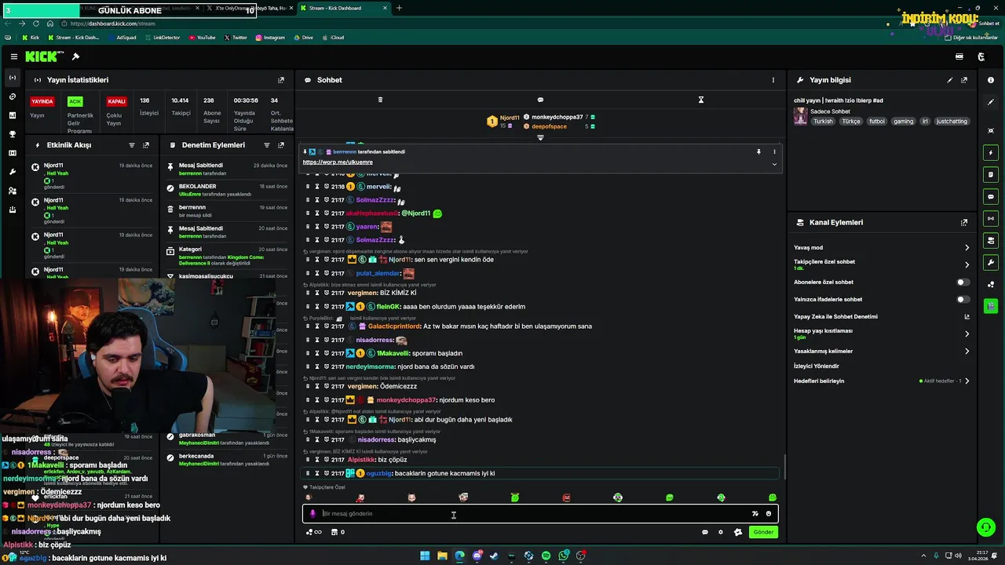The image size is (1005, 565).
Task: Open Steam from the taskbar
Action: pyautogui.click(x=494, y=556)
